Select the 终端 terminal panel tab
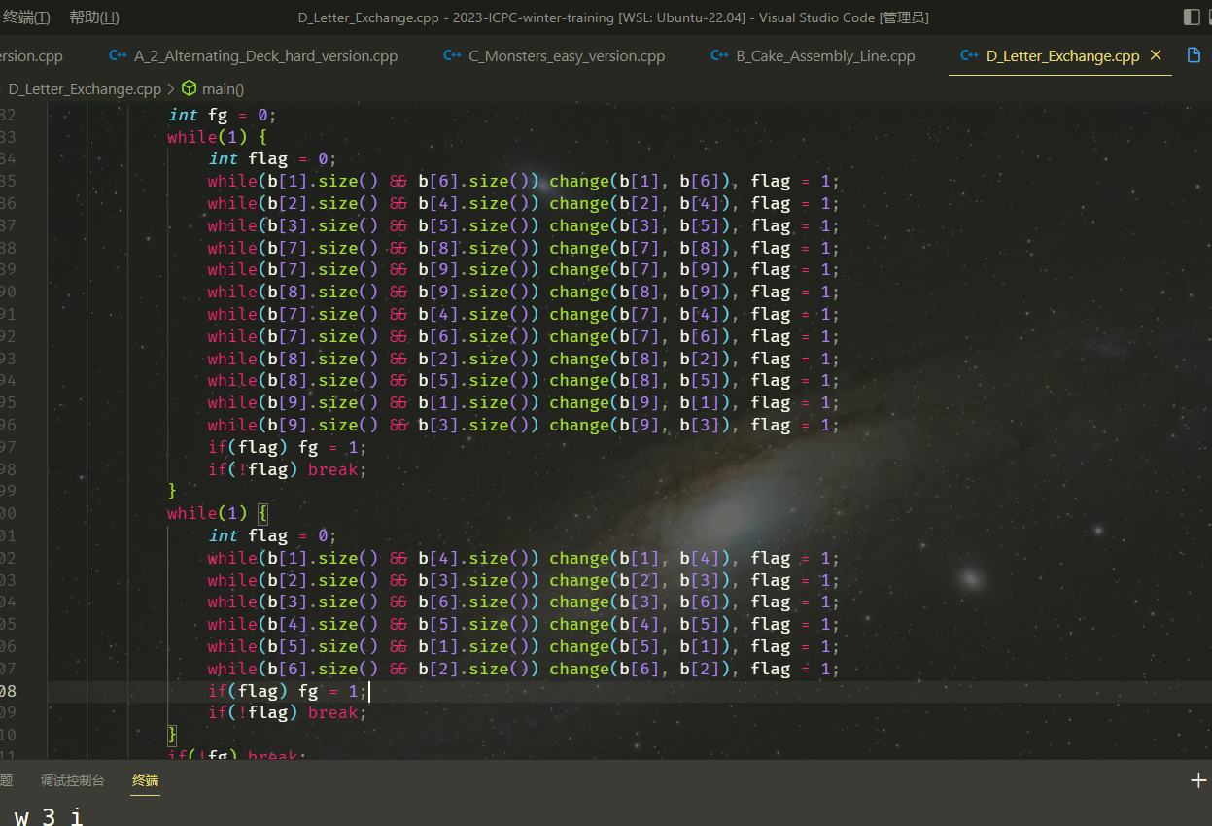Screen dimensions: 1212x826 [x=145, y=780]
